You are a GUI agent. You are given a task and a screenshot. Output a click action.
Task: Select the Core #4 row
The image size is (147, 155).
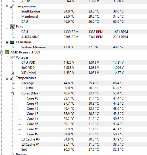86,119
